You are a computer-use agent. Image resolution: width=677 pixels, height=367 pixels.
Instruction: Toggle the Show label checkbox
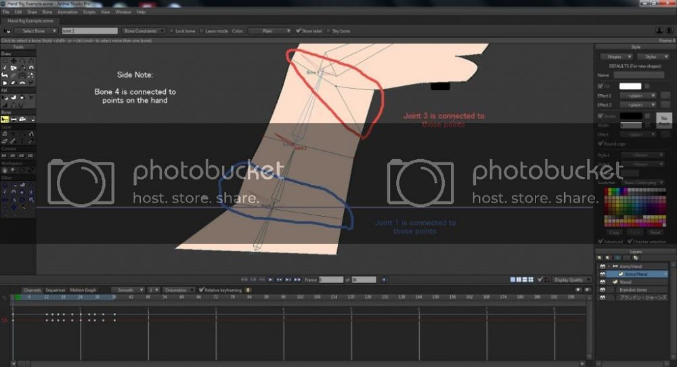point(298,30)
